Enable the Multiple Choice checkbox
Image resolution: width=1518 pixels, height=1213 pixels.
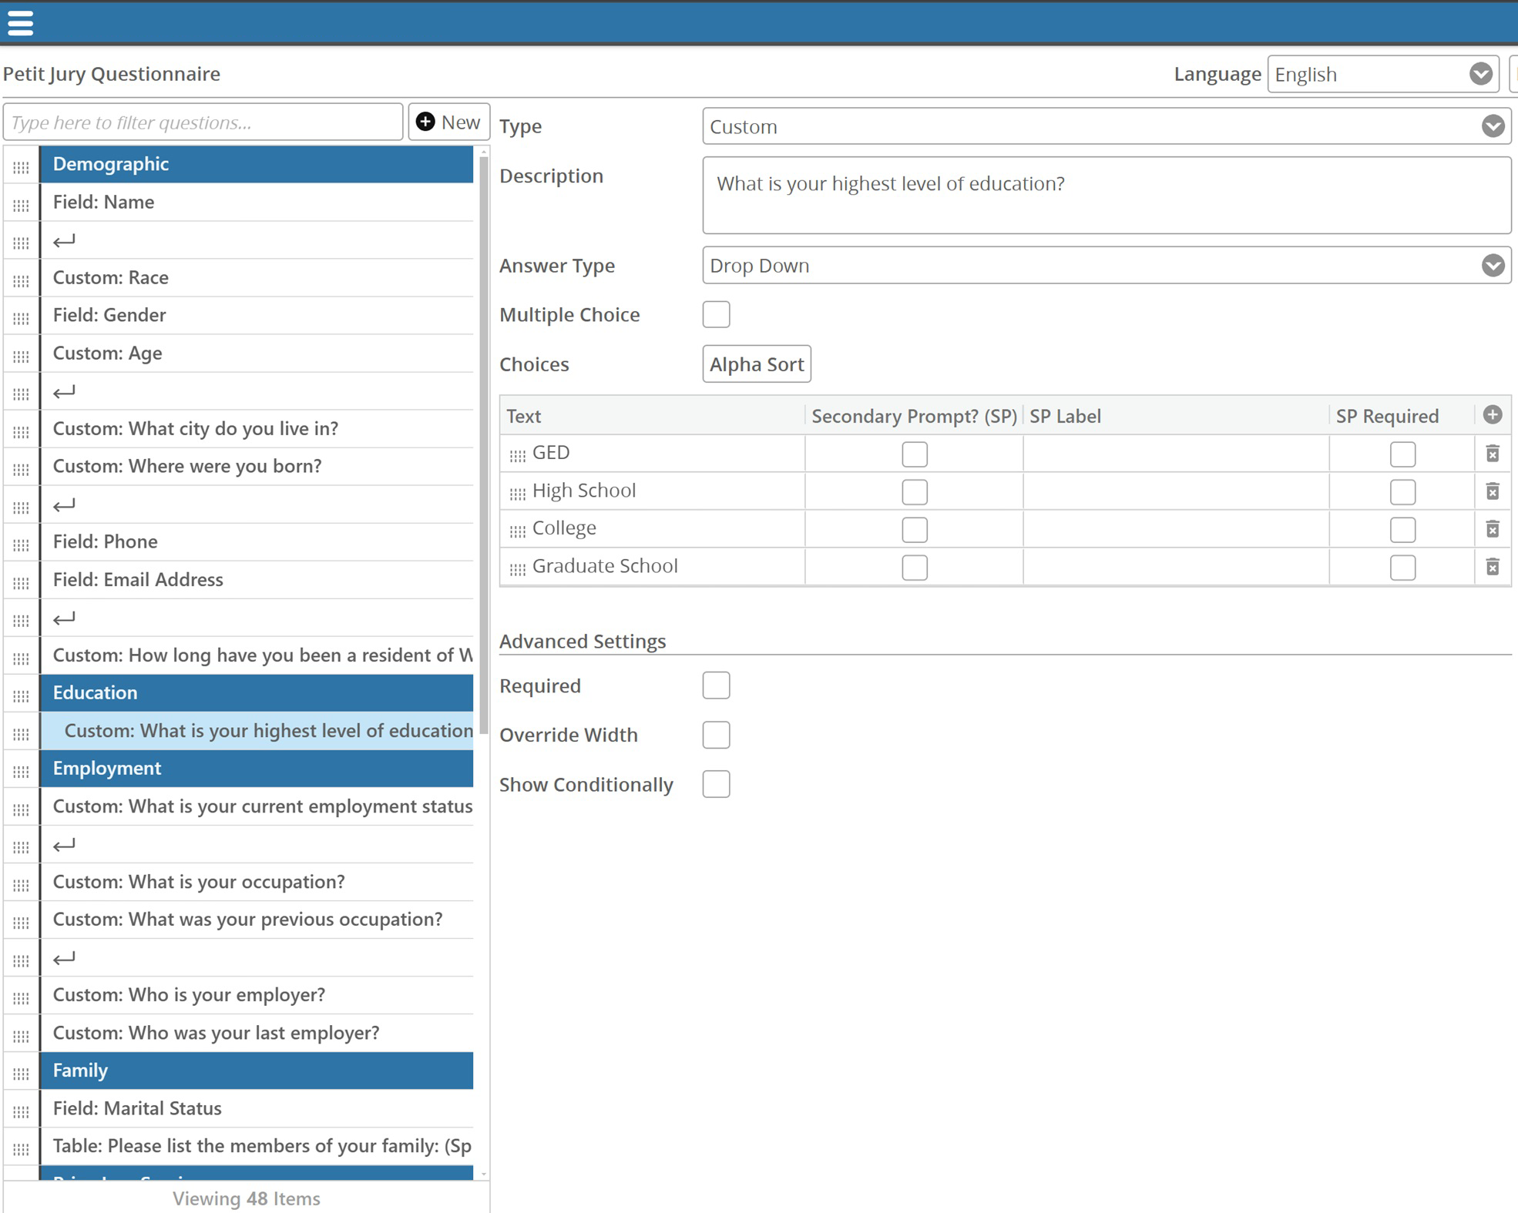pyautogui.click(x=716, y=314)
